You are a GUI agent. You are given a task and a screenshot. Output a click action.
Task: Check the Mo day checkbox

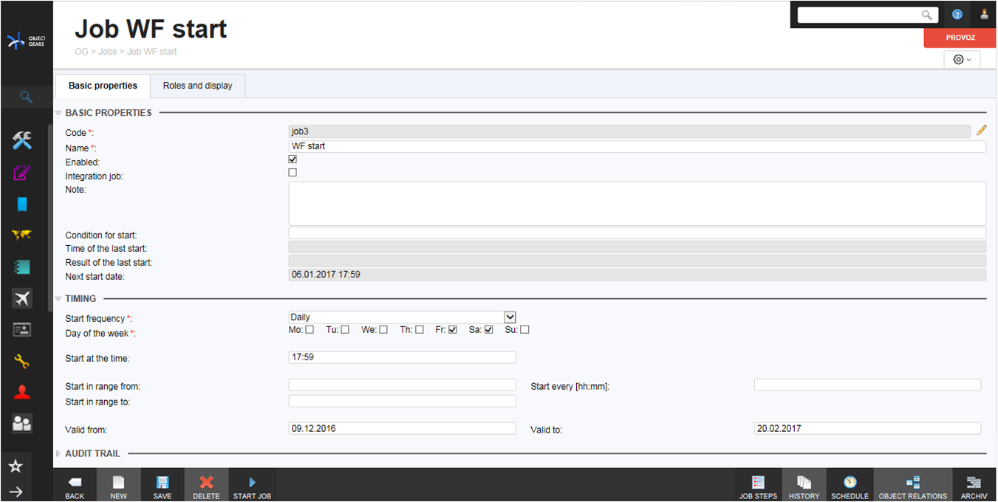click(310, 330)
